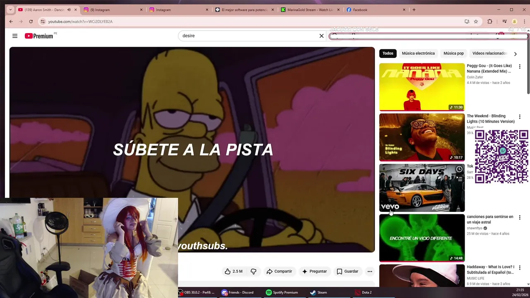530x298 pixels.
Task: Dislike the video with thumbs down
Action: click(x=253, y=272)
